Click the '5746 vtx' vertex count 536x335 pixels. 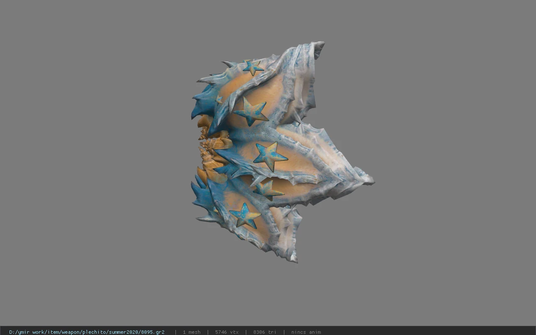(x=227, y=332)
